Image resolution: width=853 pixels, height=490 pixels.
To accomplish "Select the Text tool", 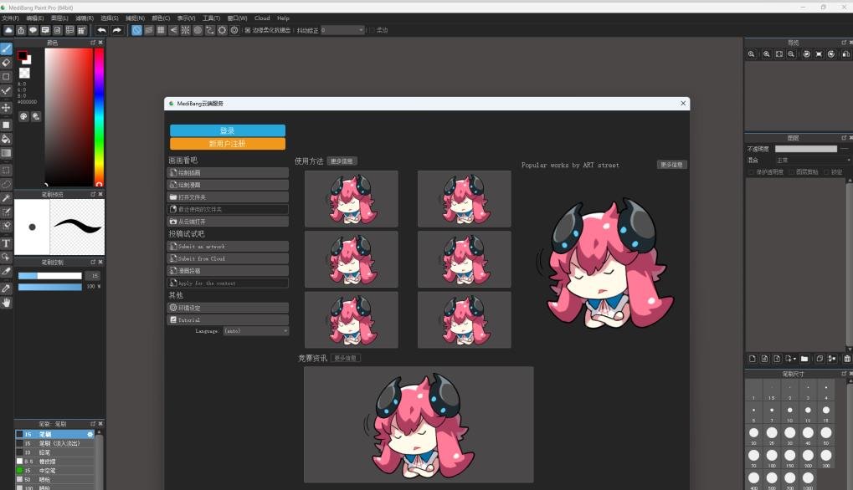I will pos(6,243).
